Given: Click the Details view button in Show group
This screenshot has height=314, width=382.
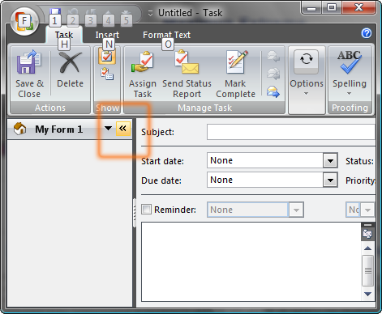Looking at the screenshot, I should pyautogui.click(x=107, y=74).
